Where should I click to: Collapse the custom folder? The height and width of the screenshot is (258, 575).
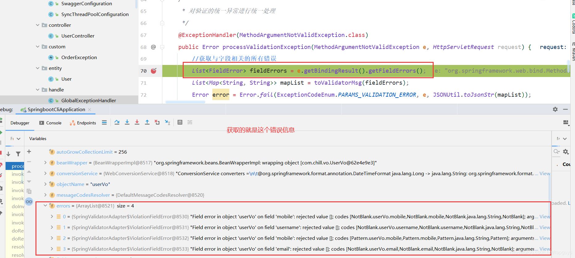[x=38, y=46]
